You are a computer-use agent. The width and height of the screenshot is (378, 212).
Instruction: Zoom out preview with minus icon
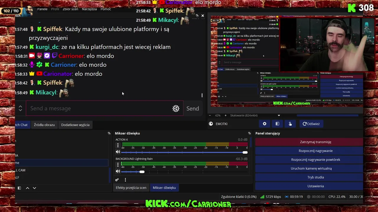(210, 115)
